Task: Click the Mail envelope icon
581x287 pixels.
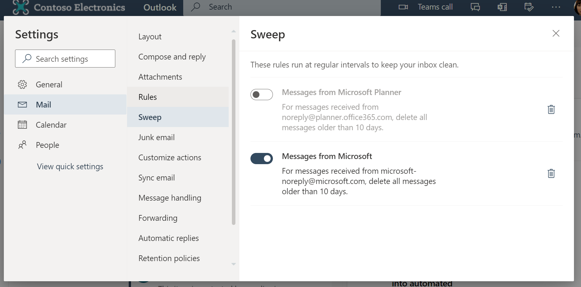Action: click(22, 105)
